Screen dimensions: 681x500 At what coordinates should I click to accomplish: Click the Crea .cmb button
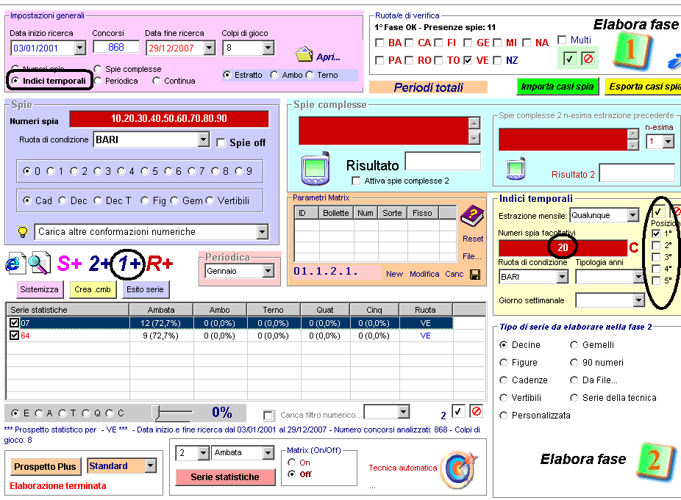tap(93, 289)
